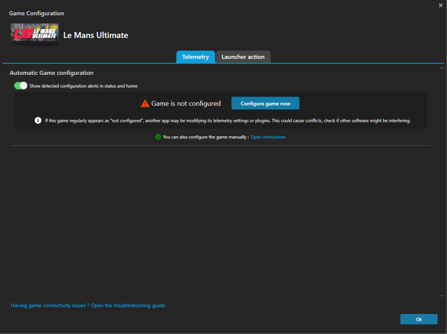Click the 'another app may be modifying' notice text
This screenshot has width=447, height=334.
227,121
